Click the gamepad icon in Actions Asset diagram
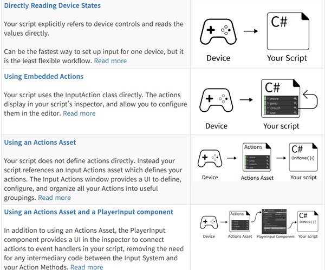The width and height of the screenshot is (325, 270). click(210, 158)
